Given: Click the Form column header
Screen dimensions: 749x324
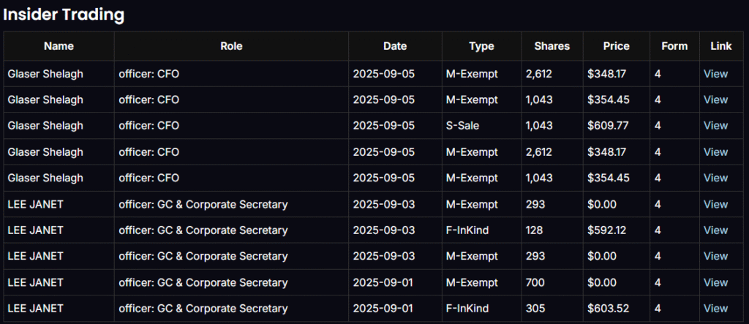Looking at the screenshot, I should click(x=674, y=46).
